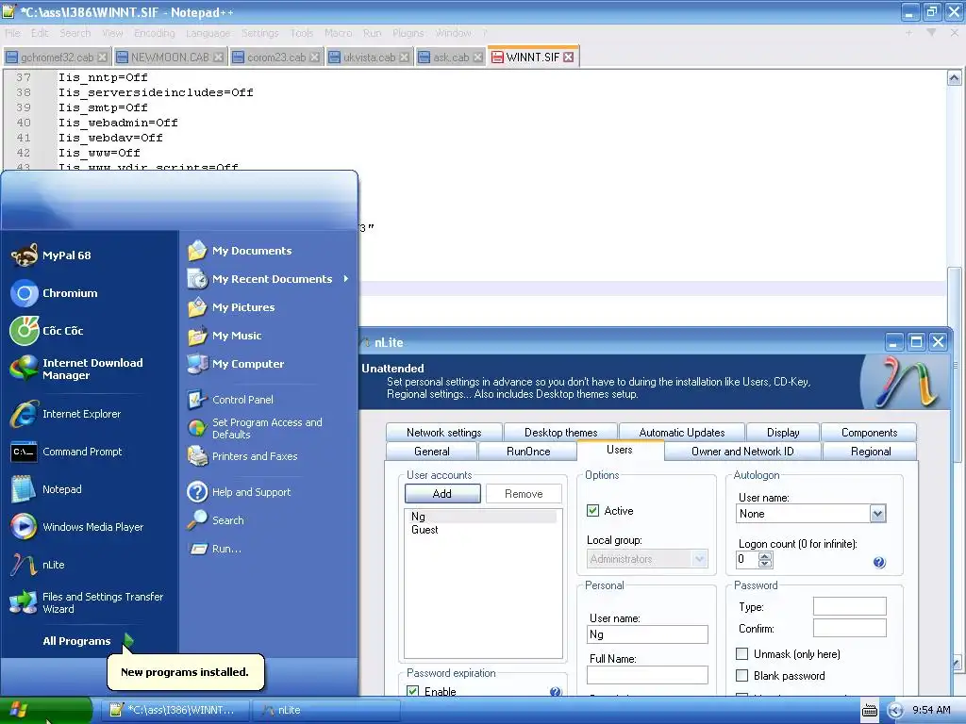Click the Password Confirm field
The width and height of the screenshot is (966, 724).
coord(850,628)
